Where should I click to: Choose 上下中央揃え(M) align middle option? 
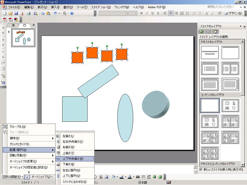point(75,159)
